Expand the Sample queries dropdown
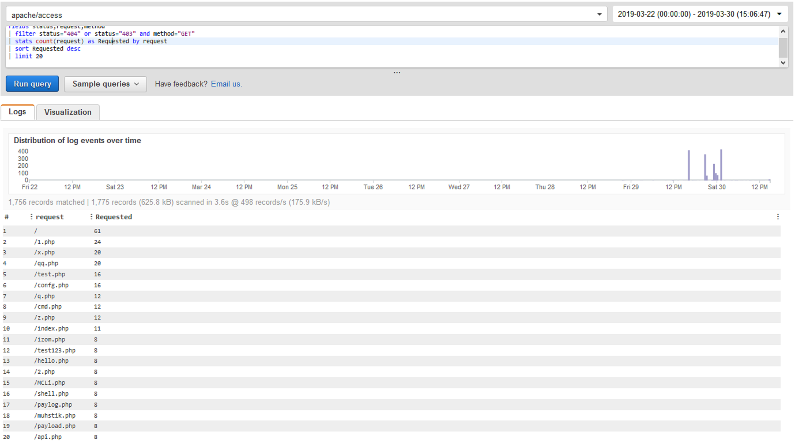 pos(105,84)
